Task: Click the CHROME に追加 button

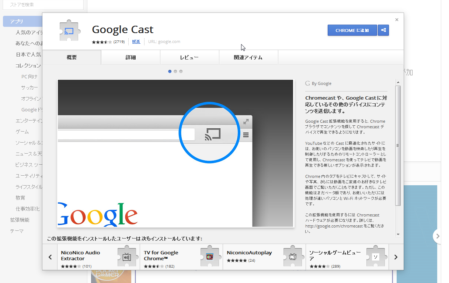Action: point(352,31)
